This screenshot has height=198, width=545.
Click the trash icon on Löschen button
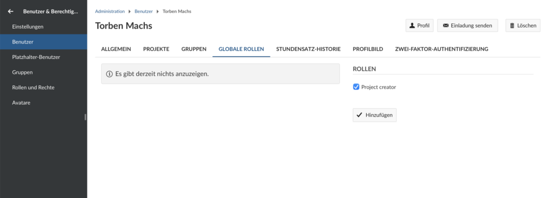[x=512, y=25]
